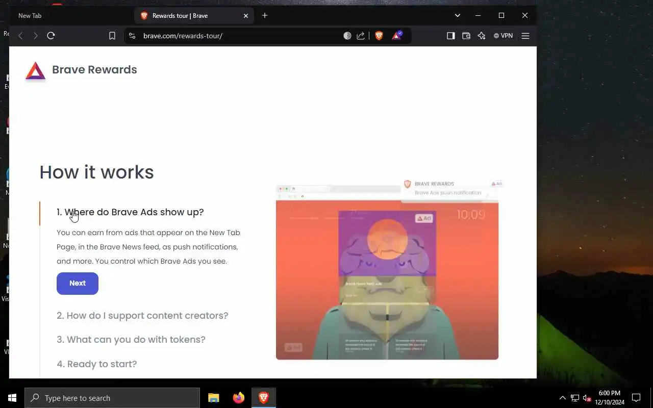Screen dimensions: 653x408
Task: Select step 1 Where do Brave Ads show up?
Action: coord(130,212)
